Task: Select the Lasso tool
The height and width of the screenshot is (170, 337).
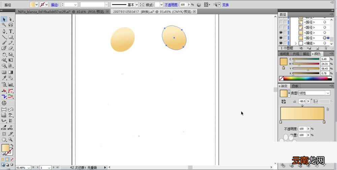Action: (10, 25)
